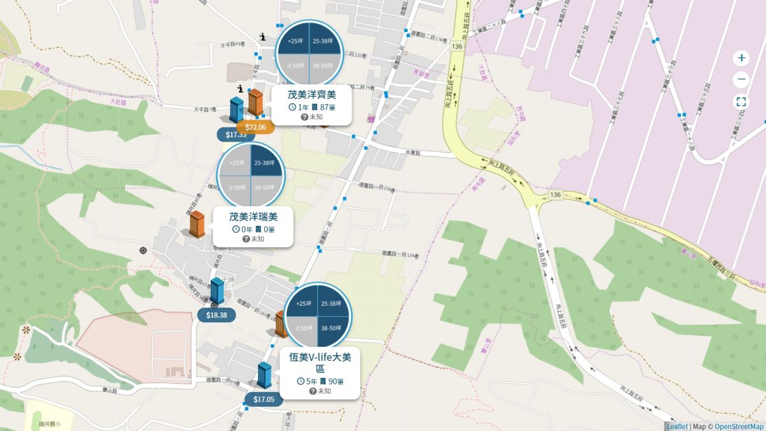Select 38-50坪 segment above 茂美洋齊美
The width and height of the screenshot is (766, 431).
click(324, 66)
